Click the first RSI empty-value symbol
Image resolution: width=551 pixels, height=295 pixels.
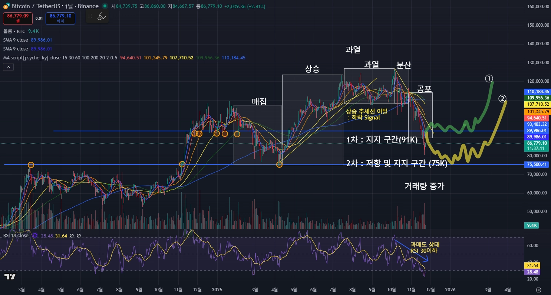coord(72,236)
